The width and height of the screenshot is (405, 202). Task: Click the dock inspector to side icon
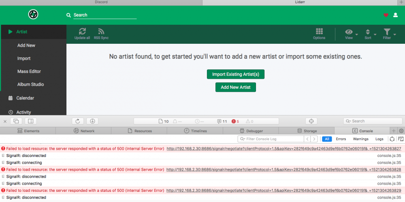coord(31,121)
